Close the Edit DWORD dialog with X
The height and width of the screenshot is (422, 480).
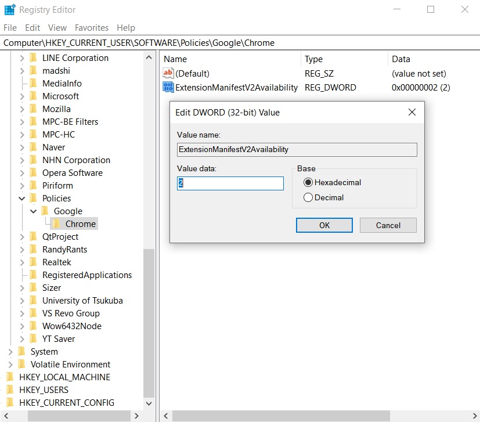[x=412, y=113]
